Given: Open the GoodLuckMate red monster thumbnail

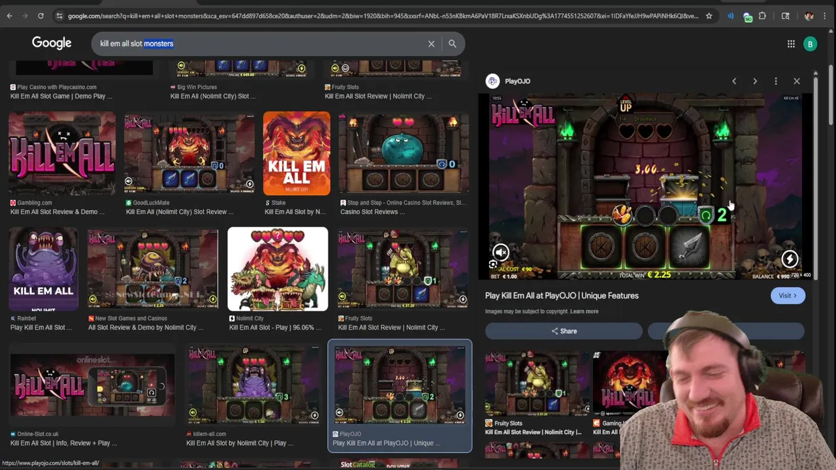Looking at the screenshot, I should pos(189,153).
